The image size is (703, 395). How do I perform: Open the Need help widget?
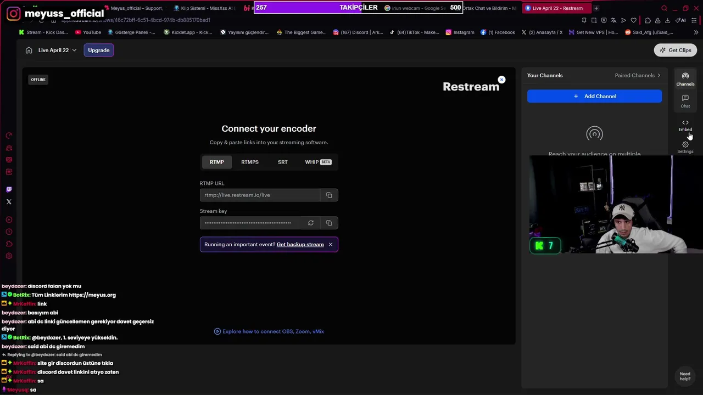[685, 376]
